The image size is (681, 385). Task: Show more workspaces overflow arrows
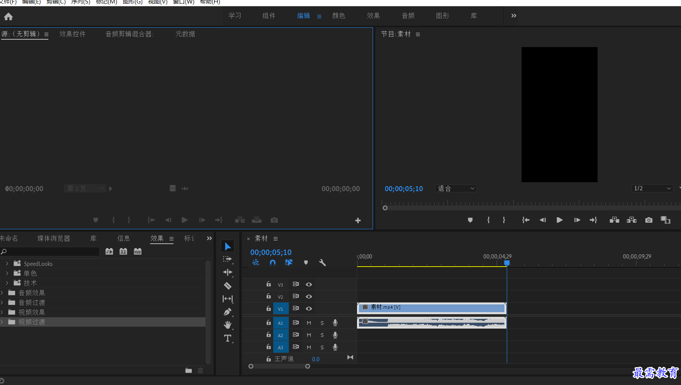point(514,16)
